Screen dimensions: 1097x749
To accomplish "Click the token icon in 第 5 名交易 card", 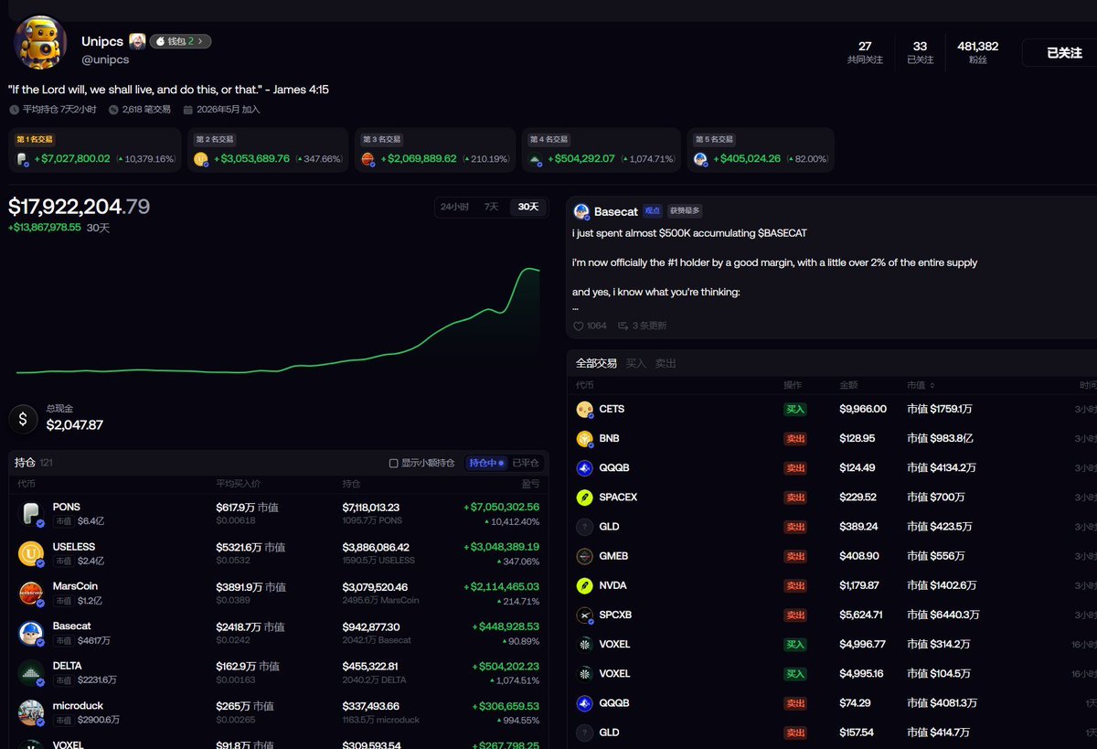I will point(701,159).
